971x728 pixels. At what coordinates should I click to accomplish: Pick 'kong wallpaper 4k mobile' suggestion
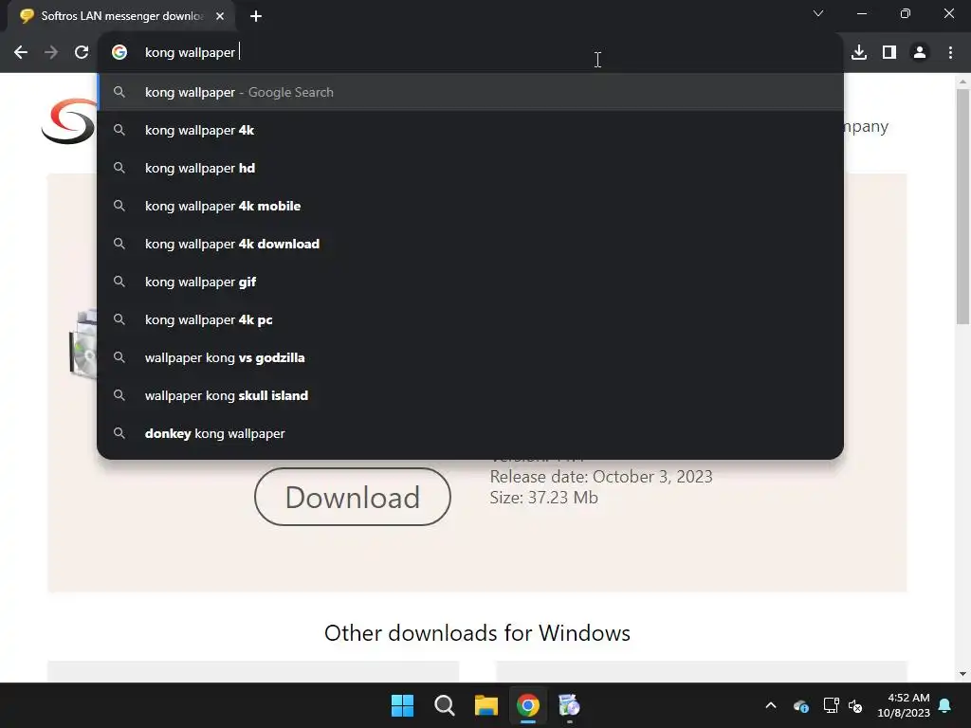[x=470, y=206]
